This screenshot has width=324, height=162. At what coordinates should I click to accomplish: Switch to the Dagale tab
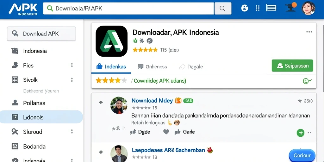click(x=191, y=66)
